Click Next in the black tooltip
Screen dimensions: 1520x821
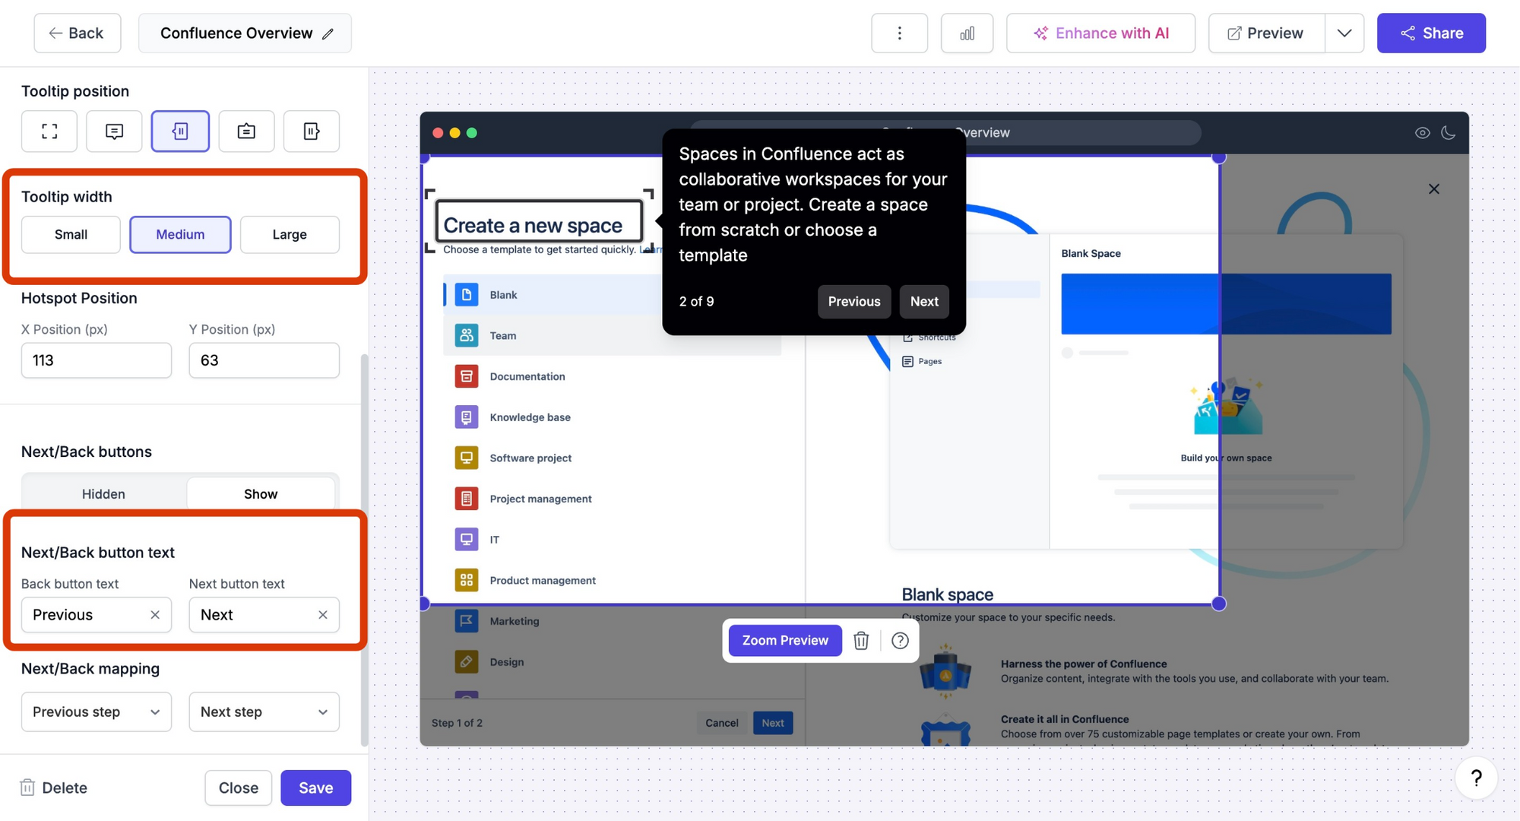tap(924, 301)
